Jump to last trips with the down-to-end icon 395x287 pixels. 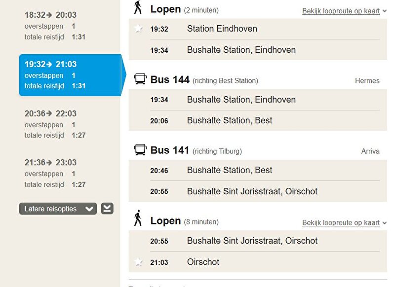point(107,209)
